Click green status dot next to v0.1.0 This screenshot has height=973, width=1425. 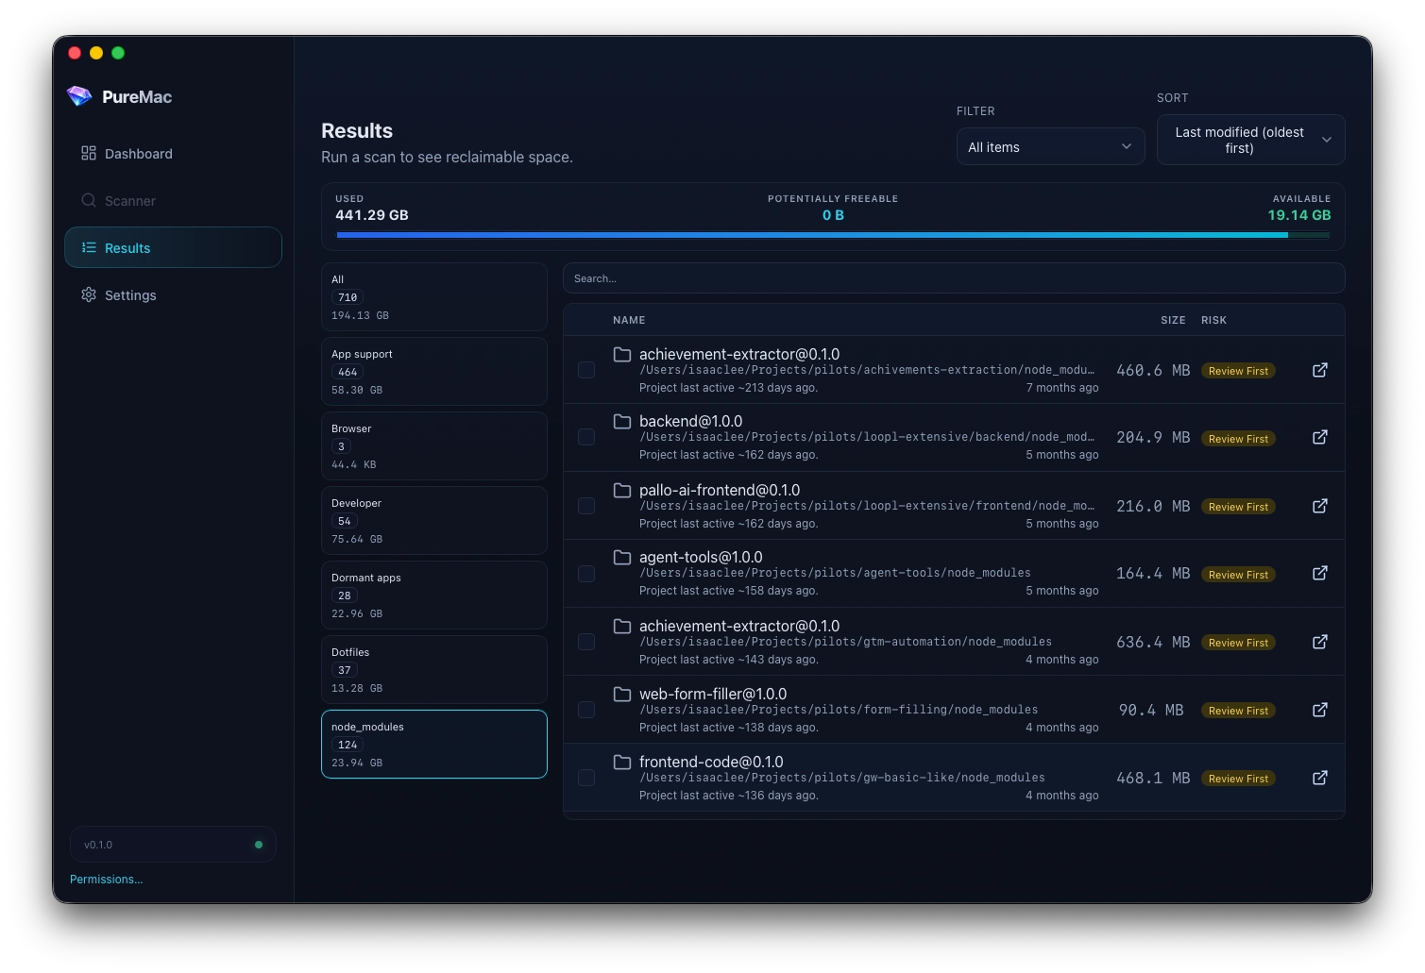pyautogui.click(x=259, y=845)
